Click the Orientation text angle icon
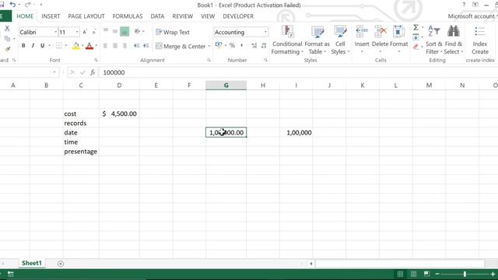Image resolution: width=498 pixels, height=280 pixels. (137, 31)
